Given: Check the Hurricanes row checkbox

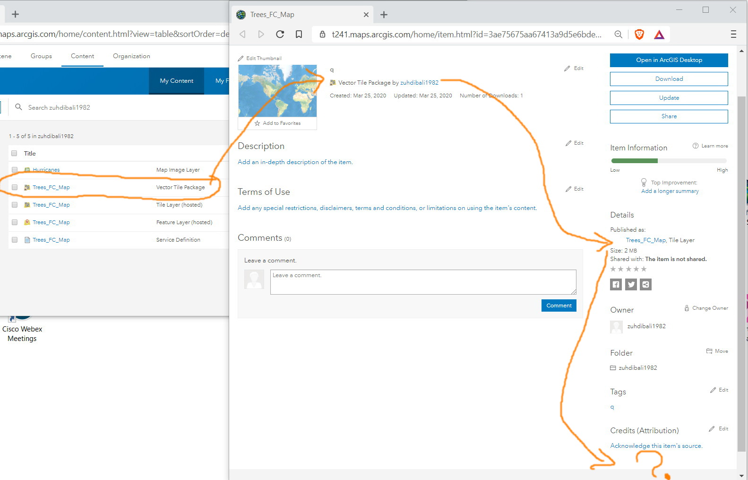Looking at the screenshot, I should (15, 170).
